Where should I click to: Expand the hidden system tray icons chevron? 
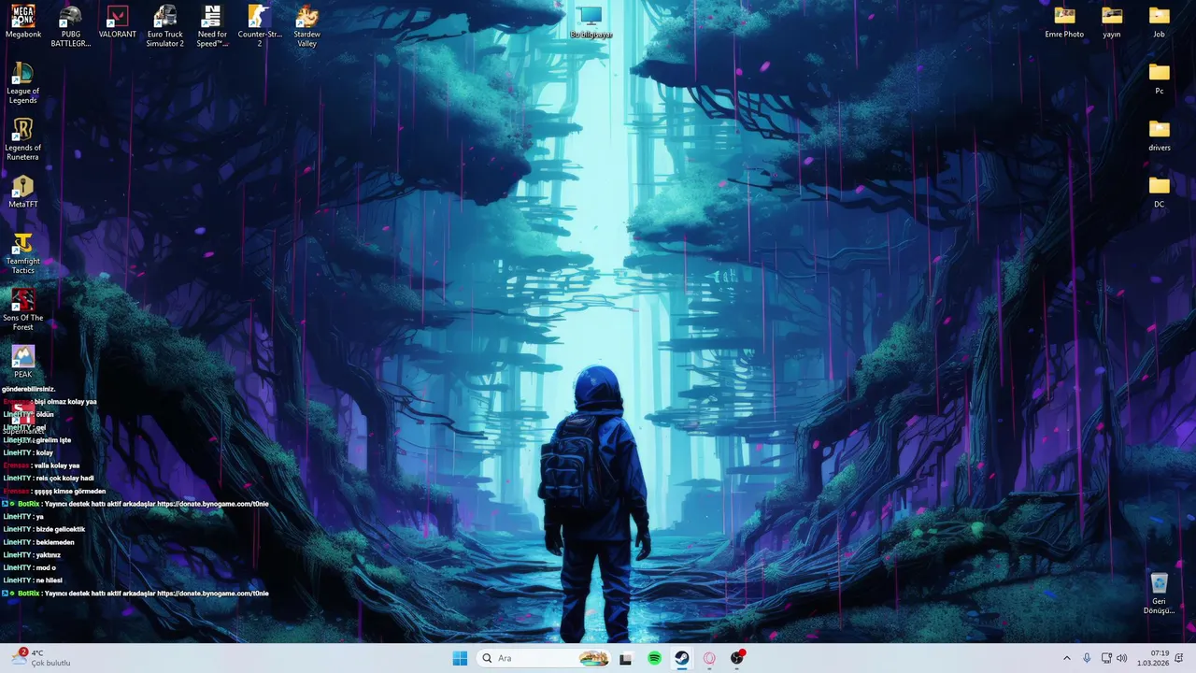tap(1066, 658)
